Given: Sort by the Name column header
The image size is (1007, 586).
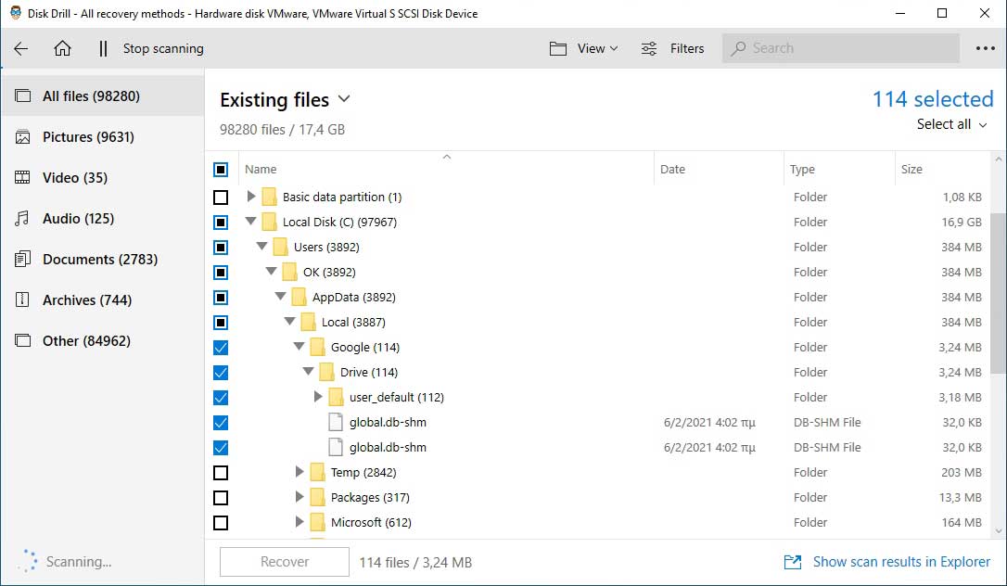Looking at the screenshot, I should click(446, 170).
